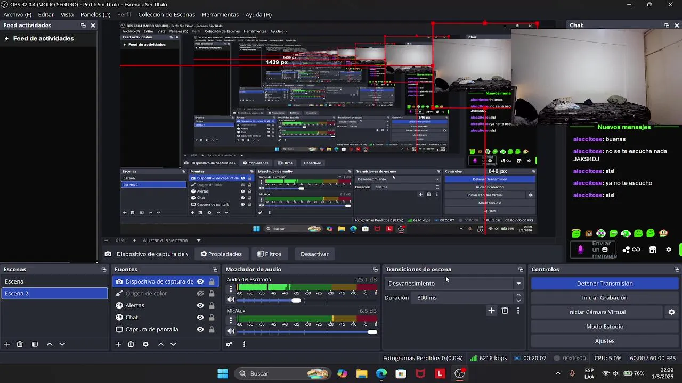Open the Archivo menu
The height and width of the screenshot is (383, 682).
(x=18, y=15)
